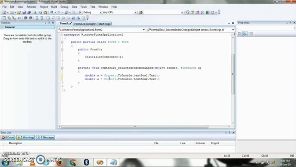
Task: Open the comboBox1_SelectedIndexChanged member dropdown
Action: (233, 30)
